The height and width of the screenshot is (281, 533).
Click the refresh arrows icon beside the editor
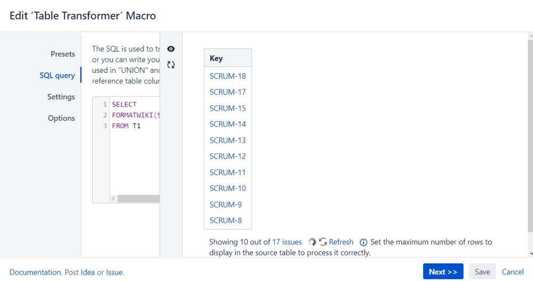(x=171, y=65)
